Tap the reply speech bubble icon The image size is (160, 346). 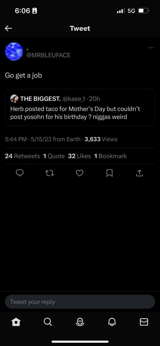coord(20,173)
